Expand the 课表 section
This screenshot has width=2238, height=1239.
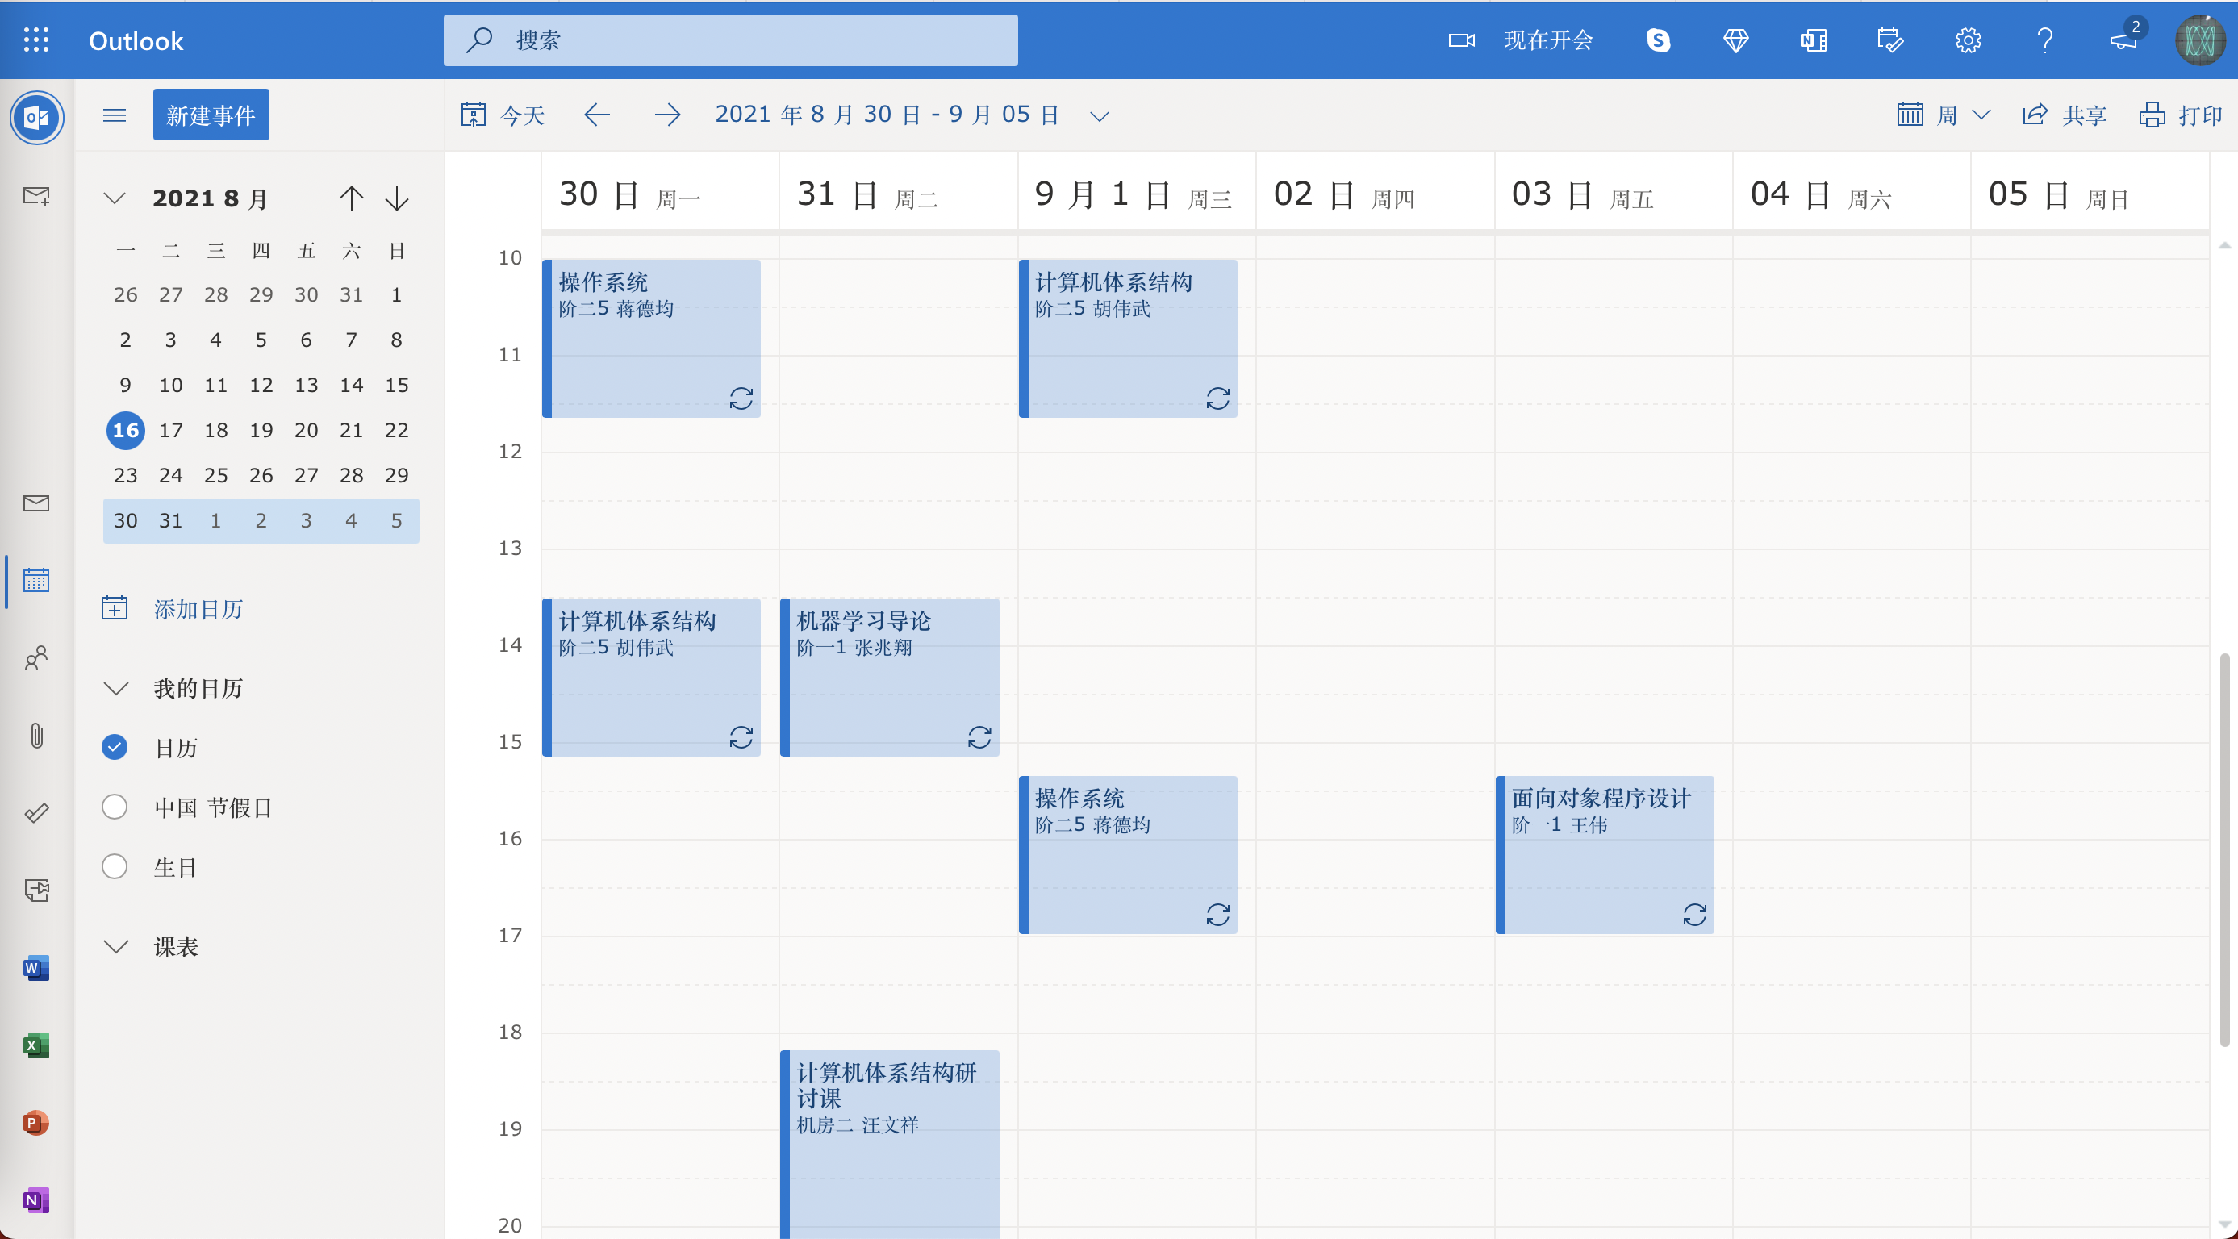(x=116, y=946)
